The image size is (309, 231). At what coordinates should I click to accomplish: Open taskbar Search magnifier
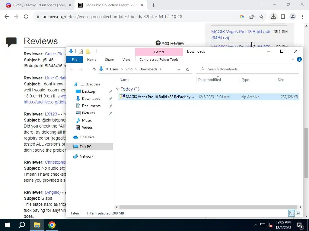click(22, 225)
